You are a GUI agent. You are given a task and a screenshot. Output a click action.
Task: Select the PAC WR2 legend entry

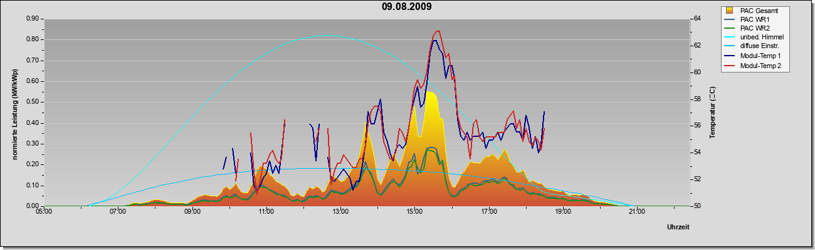pos(755,28)
